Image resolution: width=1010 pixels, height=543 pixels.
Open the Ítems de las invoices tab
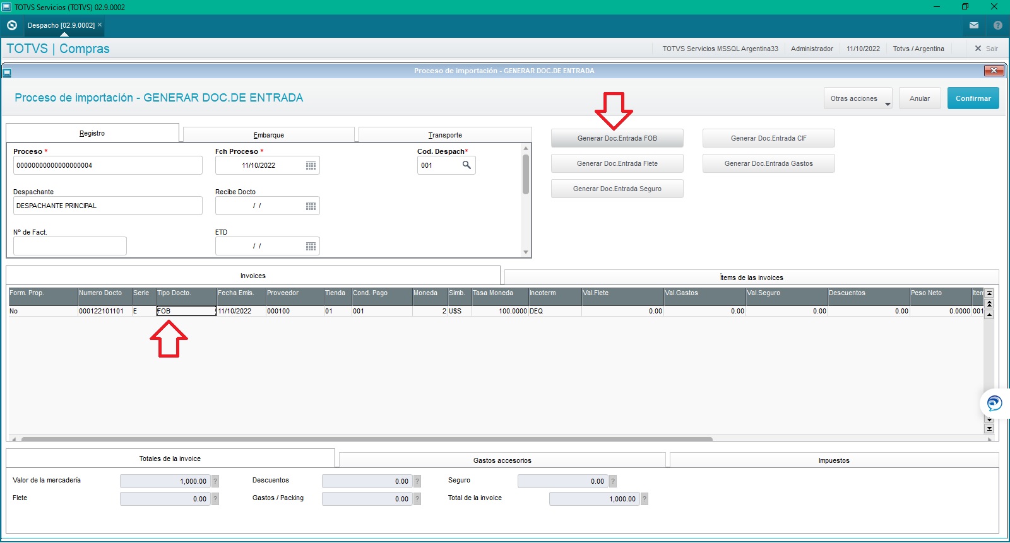pyautogui.click(x=751, y=277)
